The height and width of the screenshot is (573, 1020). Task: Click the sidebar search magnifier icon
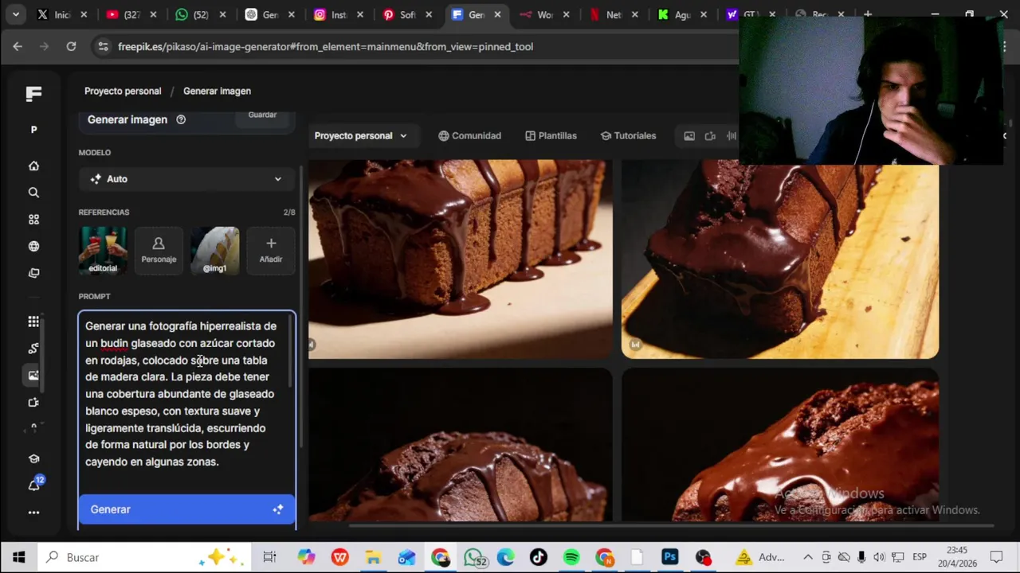tap(33, 193)
